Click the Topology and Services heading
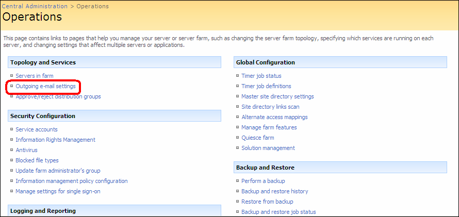The height and width of the screenshot is (217, 459). 43,62
